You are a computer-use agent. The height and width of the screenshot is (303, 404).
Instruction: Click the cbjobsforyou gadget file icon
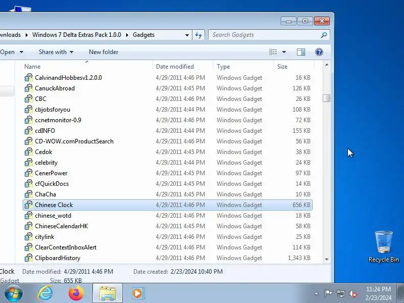pos(29,110)
